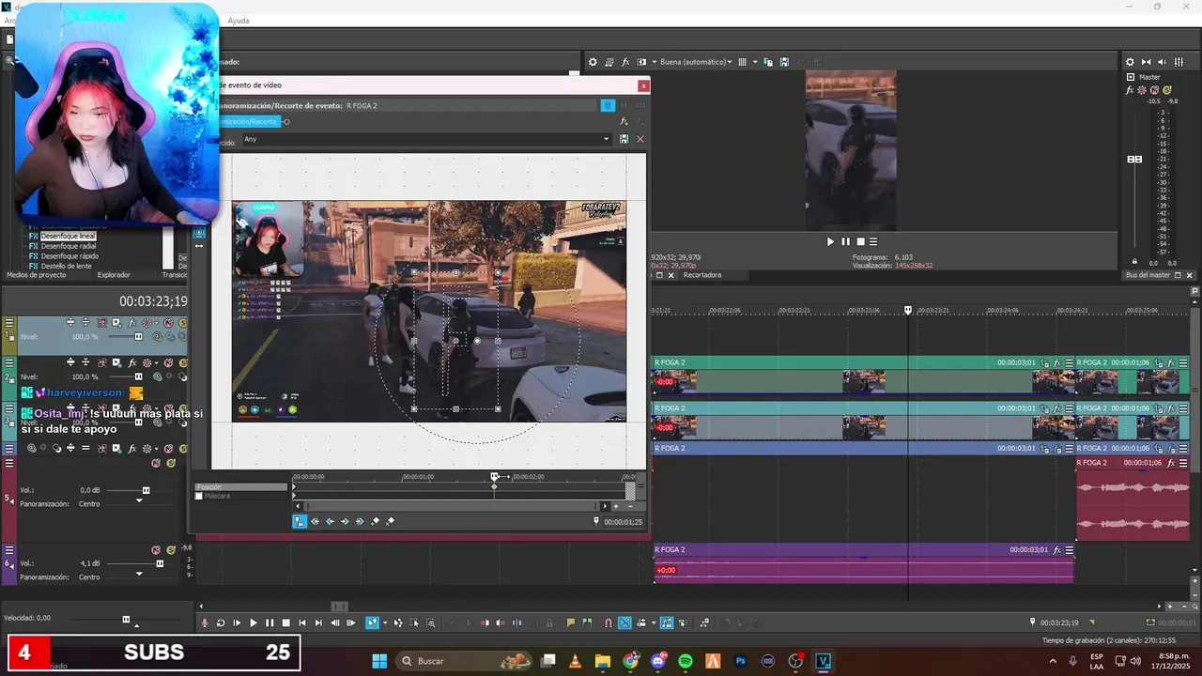The width and height of the screenshot is (1202, 676).
Task: Select the Normal Edit tool
Action: click(372, 622)
